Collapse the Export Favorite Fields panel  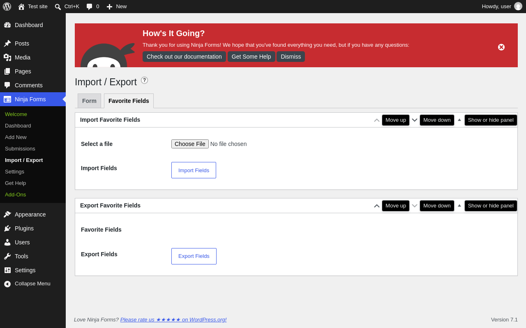coord(459,206)
